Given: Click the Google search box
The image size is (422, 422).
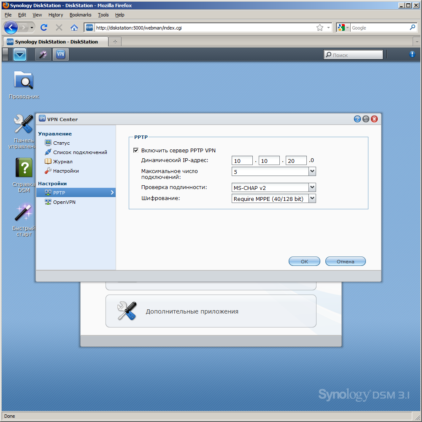Looking at the screenshot, I should pyautogui.click(x=379, y=28).
